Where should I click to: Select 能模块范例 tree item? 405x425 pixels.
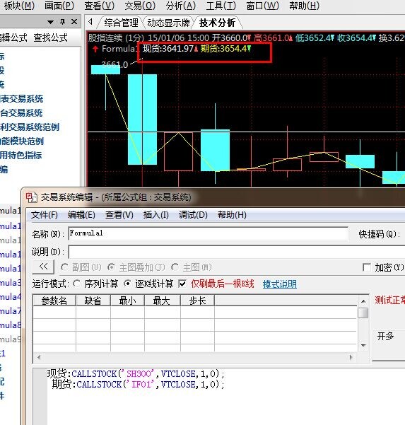click(x=22, y=141)
